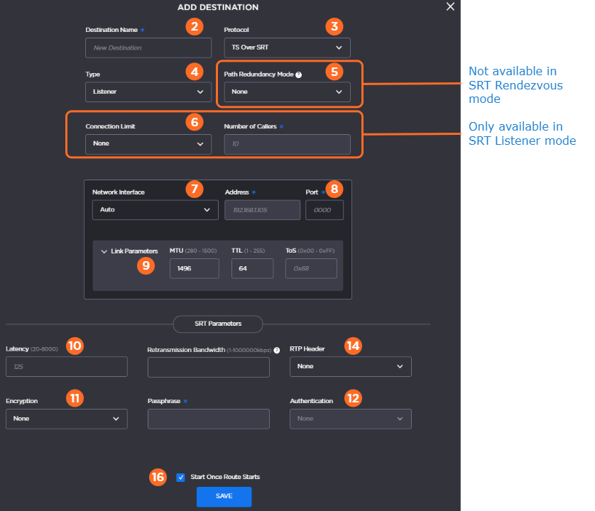The image size is (595, 511).
Task: Click the Path Redundancy Mode help icon
Action: pyautogui.click(x=299, y=75)
